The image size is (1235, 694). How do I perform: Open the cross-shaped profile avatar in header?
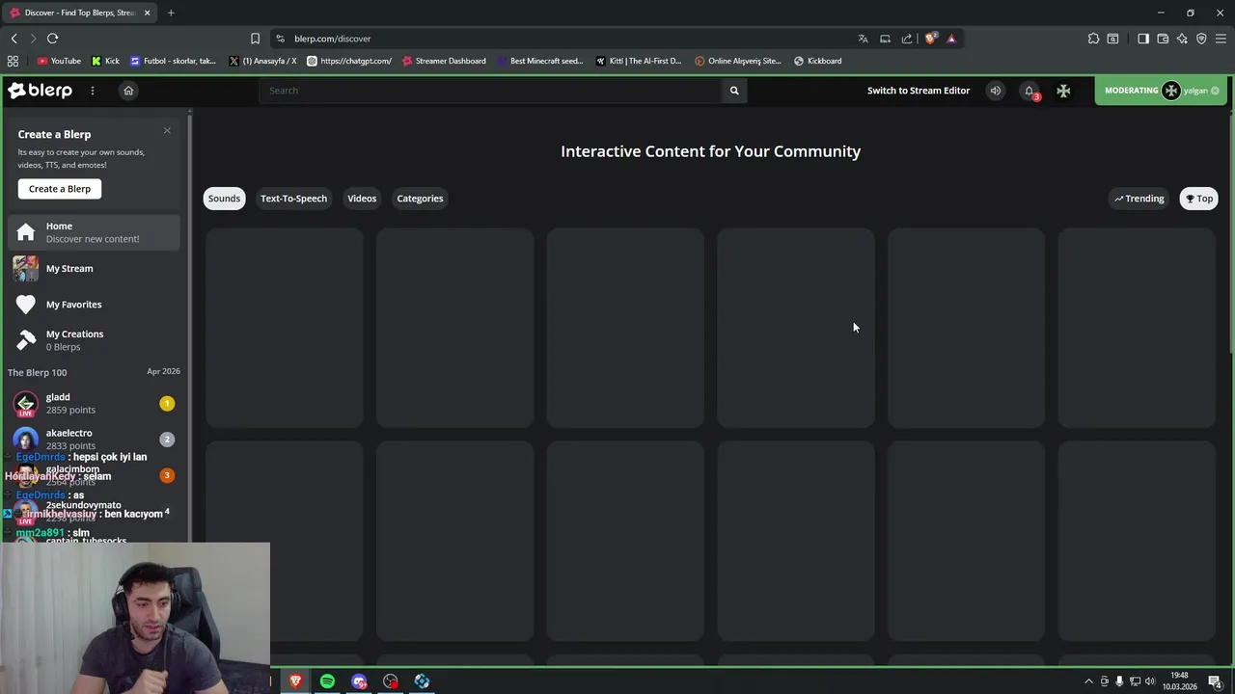pos(1063,91)
